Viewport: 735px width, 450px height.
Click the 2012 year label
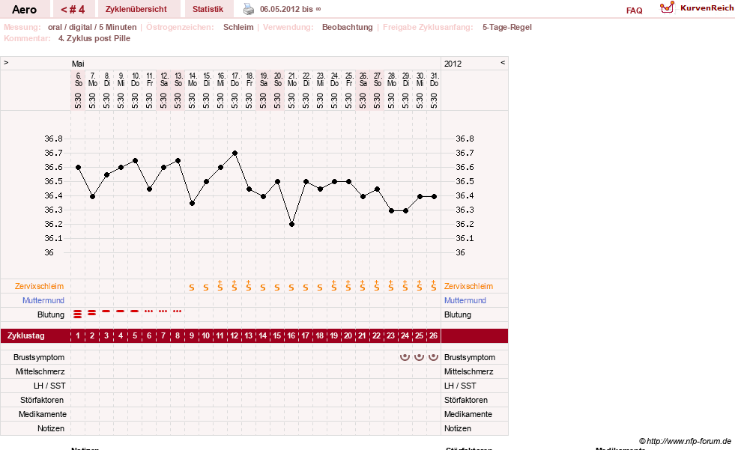(x=453, y=64)
